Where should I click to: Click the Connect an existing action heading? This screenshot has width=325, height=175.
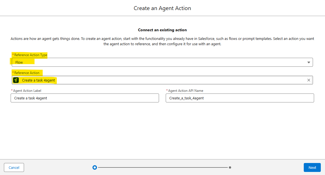coord(162,30)
